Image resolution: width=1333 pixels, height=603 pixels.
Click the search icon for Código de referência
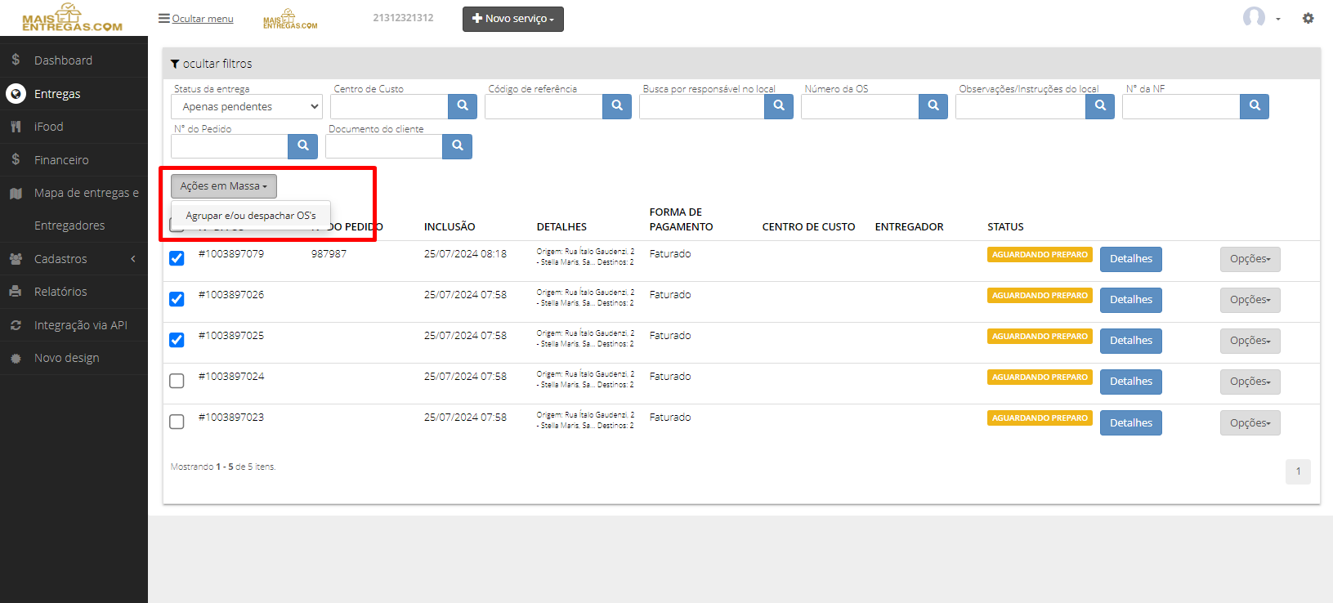[617, 106]
